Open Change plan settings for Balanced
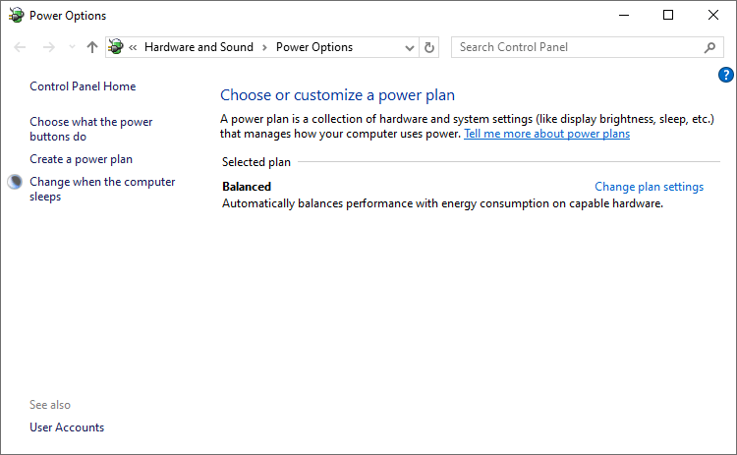The image size is (737, 455). pyautogui.click(x=650, y=187)
